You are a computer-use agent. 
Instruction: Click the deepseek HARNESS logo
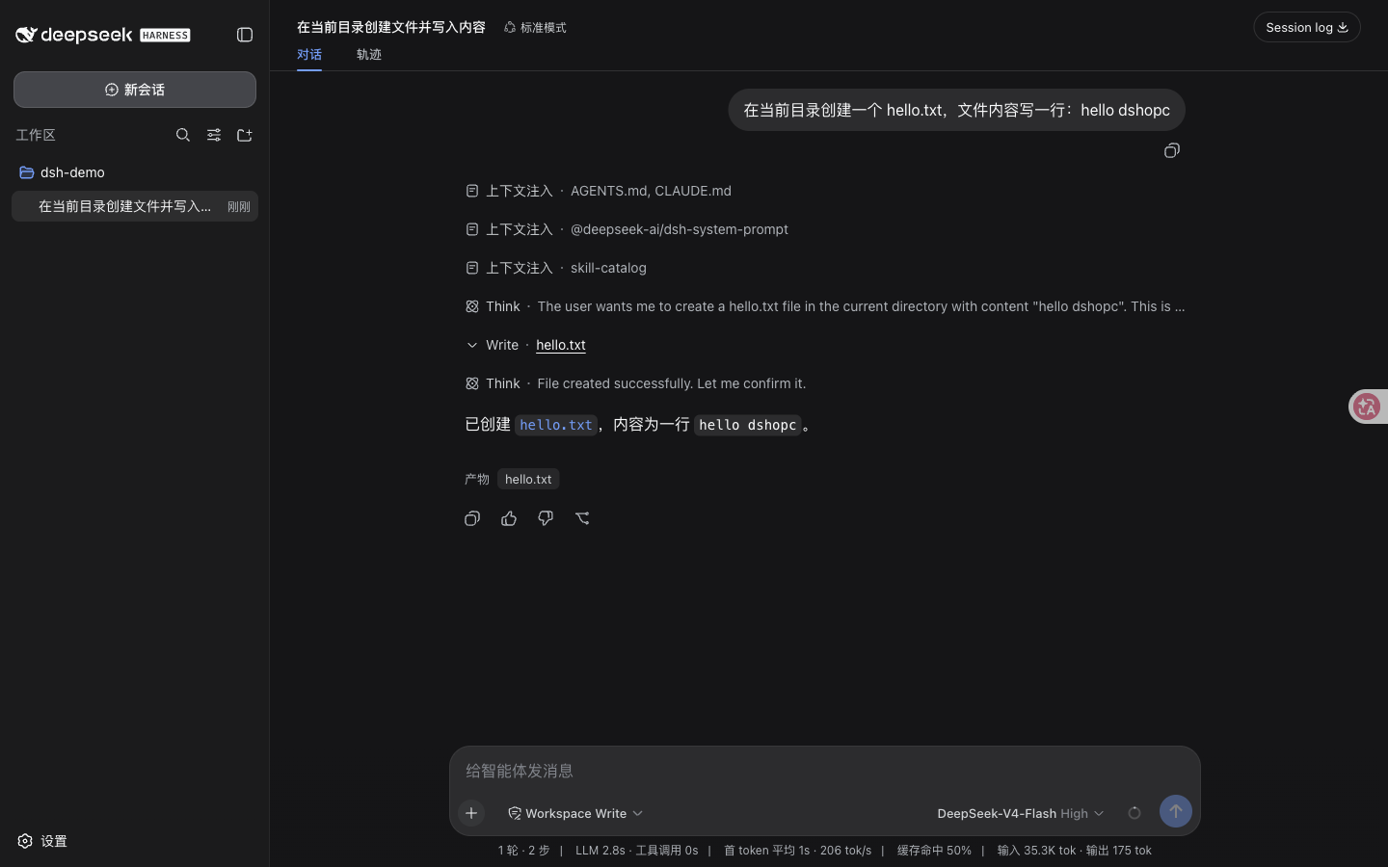(103, 35)
